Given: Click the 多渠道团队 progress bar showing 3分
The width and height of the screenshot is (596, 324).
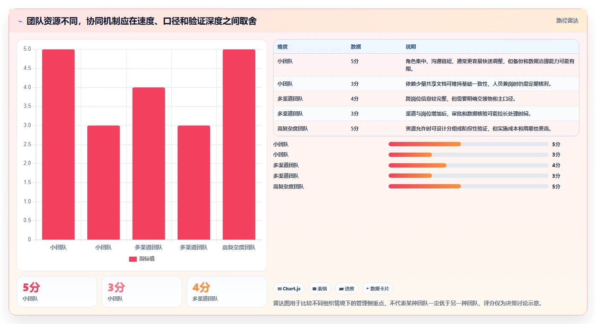Looking at the screenshot, I should point(468,176).
